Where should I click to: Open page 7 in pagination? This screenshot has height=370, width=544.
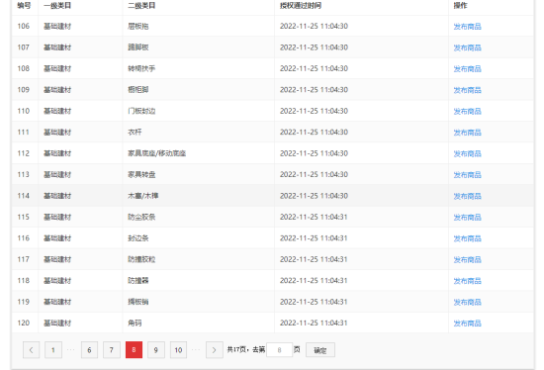pyautogui.click(x=112, y=350)
